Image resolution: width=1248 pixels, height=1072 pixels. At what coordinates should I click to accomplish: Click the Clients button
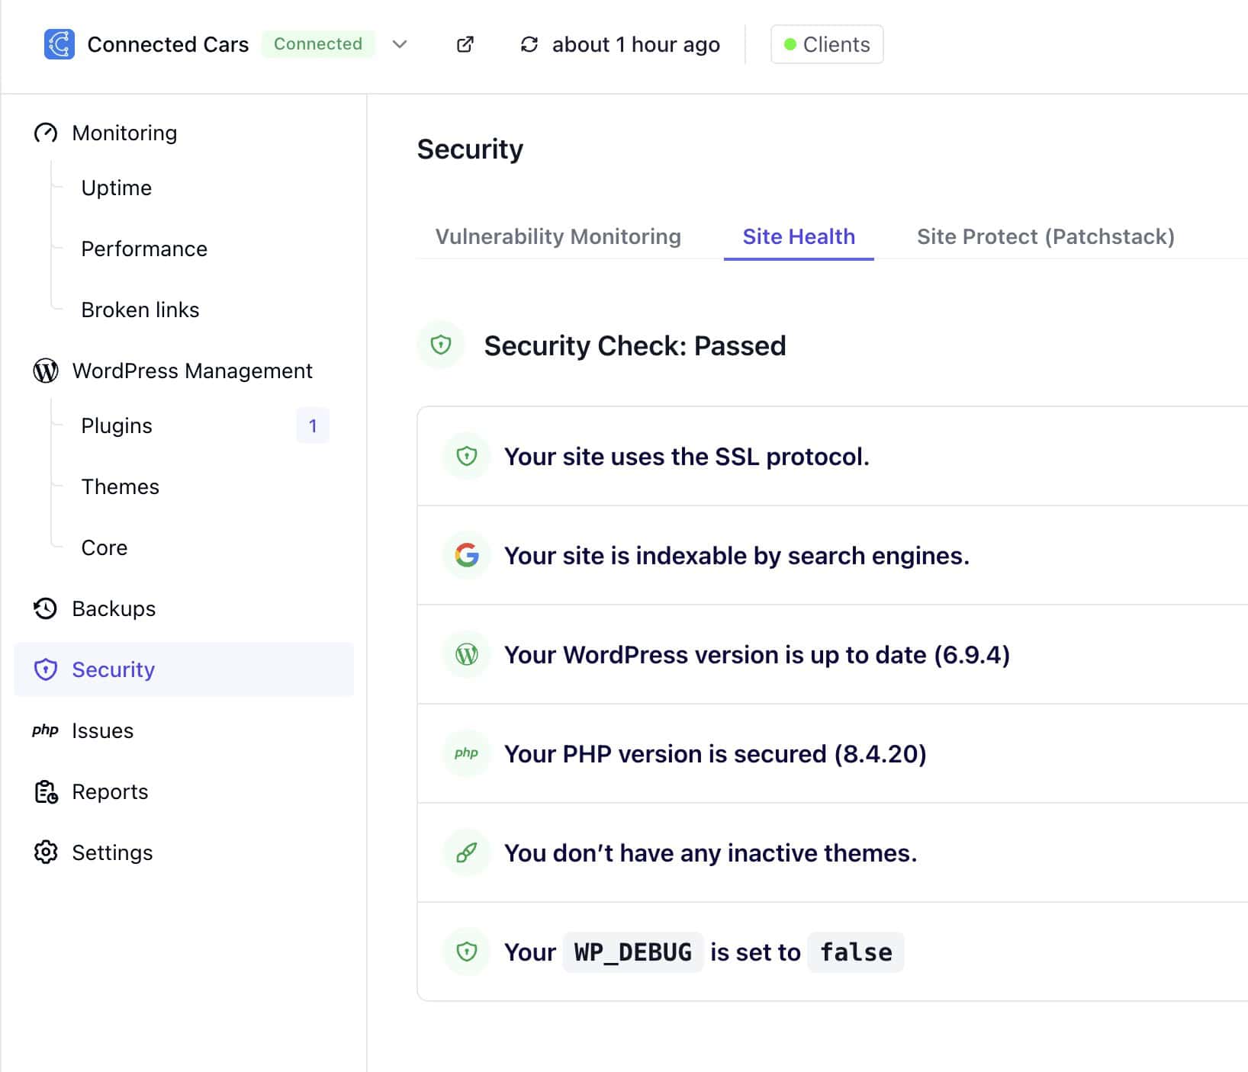(827, 44)
